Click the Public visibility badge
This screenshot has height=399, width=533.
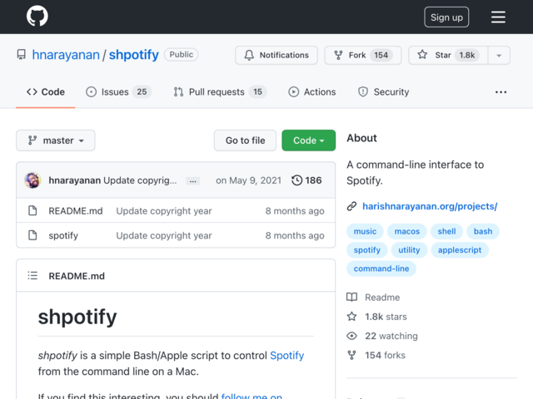point(182,55)
